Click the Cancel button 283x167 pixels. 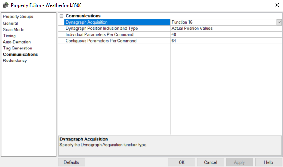click(x=210, y=162)
